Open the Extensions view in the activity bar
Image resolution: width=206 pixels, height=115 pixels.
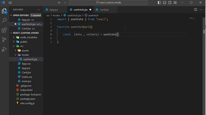coord(4,30)
